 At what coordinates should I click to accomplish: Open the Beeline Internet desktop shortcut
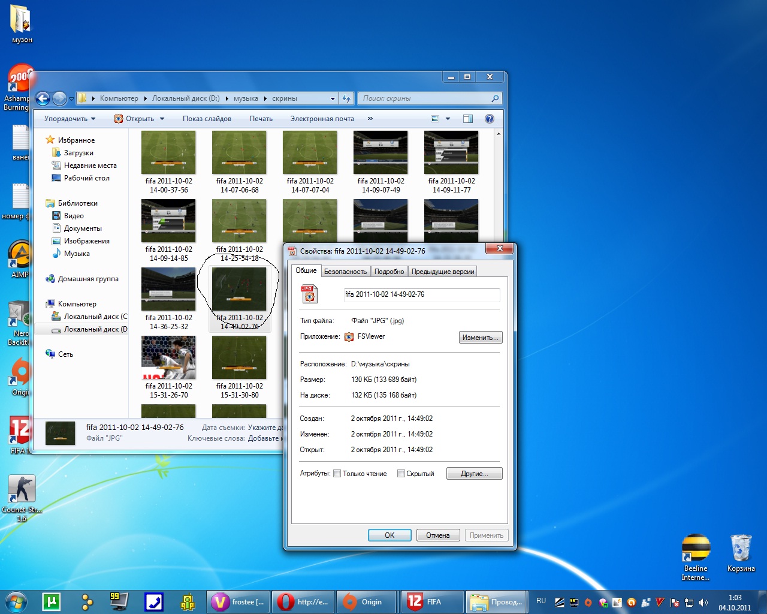click(x=696, y=557)
